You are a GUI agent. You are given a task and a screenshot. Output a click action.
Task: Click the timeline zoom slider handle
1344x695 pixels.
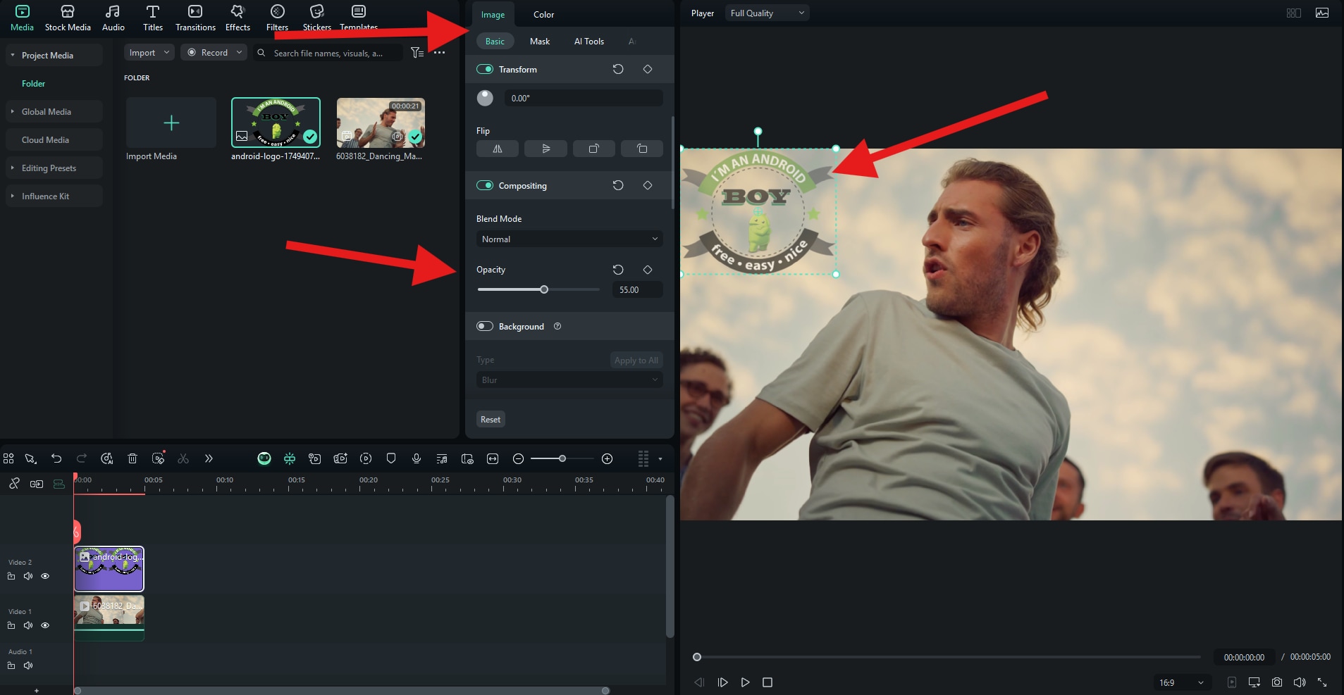(x=562, y=458)
